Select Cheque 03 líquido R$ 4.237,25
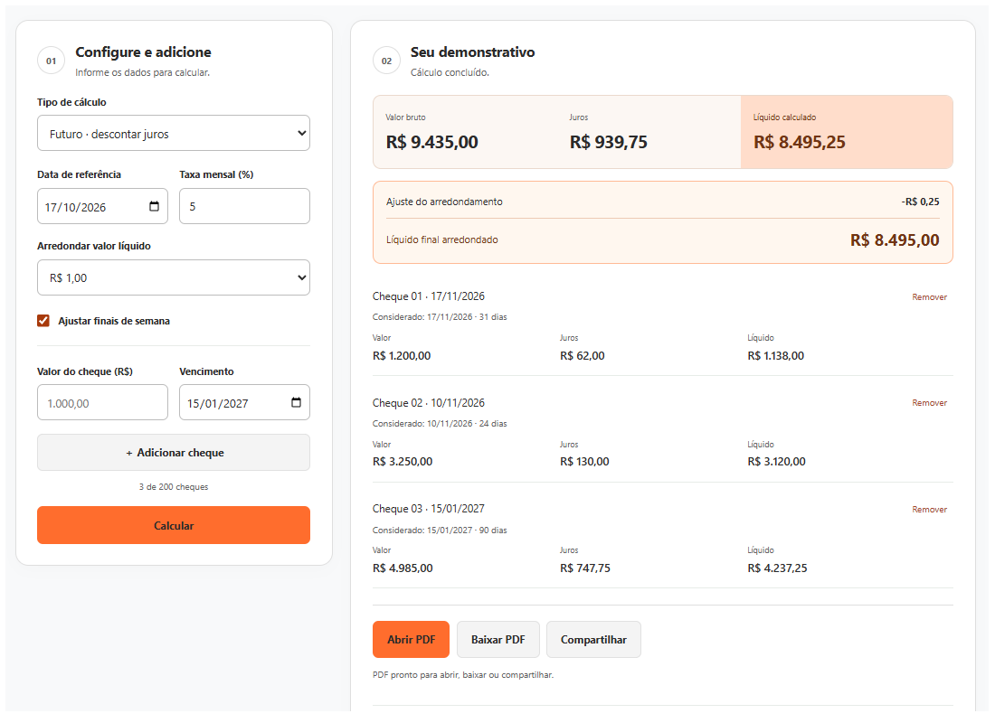995x723 pixels. coord(777,568)
